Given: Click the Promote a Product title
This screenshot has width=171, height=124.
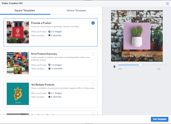Looking at the screenshot, I should (41, 23).
